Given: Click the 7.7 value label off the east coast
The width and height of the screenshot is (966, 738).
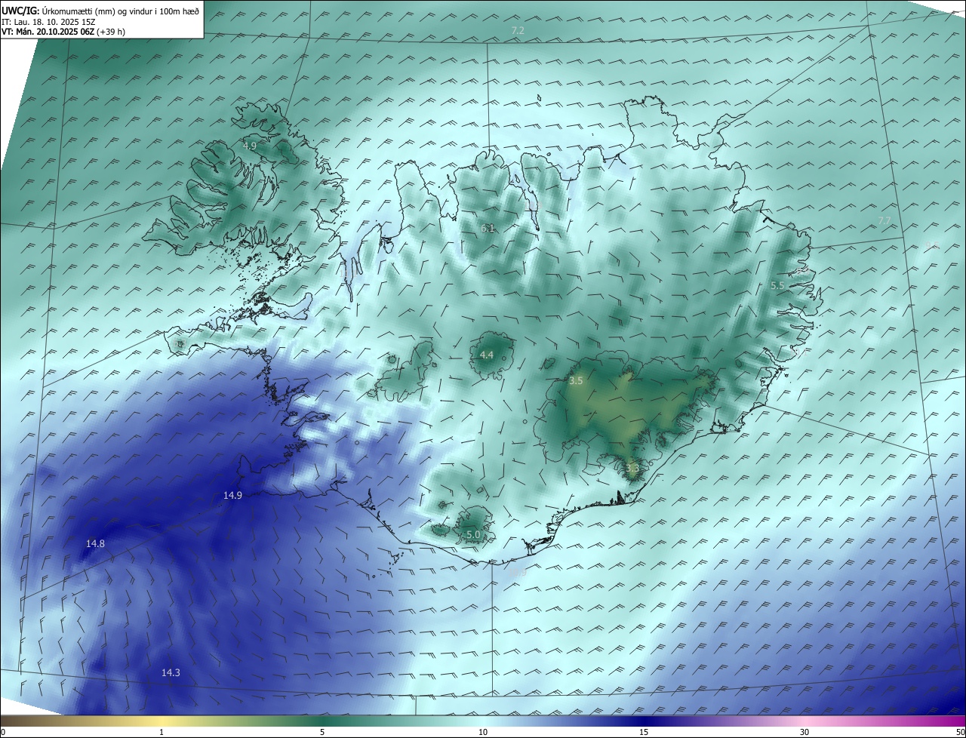Looking at the screenshot, I should click(884, 220).
